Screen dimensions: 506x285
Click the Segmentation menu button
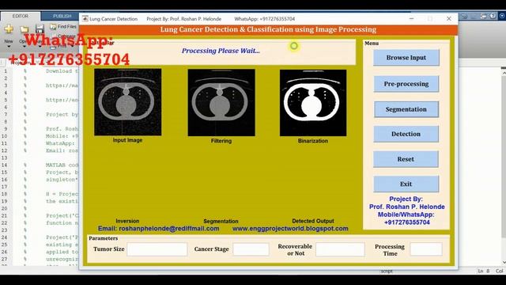click(x=406, y=109)
